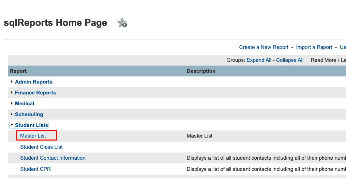
Task: Click the Report column header
Action: 18,71
